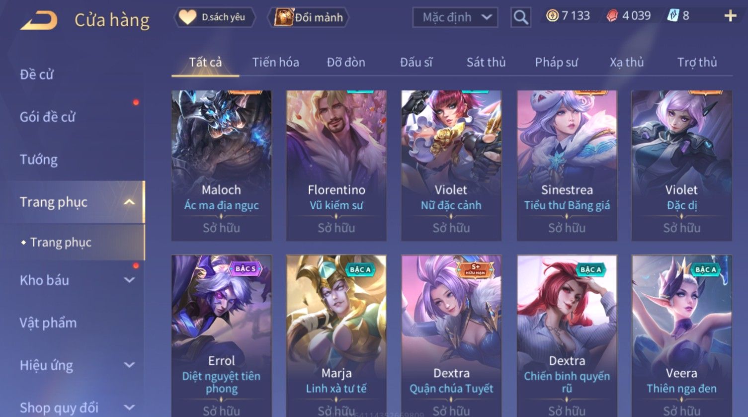This screenshot has width=748, height=417.
Task: Open the Mặc định sort dropdown
Action: pyautogui.click(x=455, y=17)
